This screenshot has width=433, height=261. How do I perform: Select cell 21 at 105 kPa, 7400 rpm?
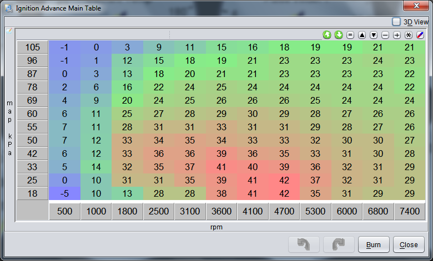[x=410, y=47]
